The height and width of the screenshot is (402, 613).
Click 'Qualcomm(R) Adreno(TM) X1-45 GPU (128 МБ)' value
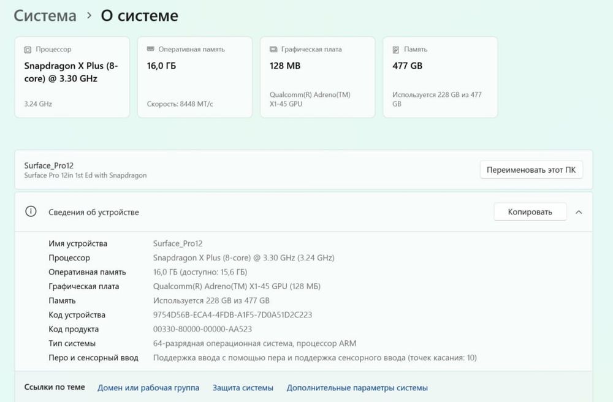[x=237, y=286]
